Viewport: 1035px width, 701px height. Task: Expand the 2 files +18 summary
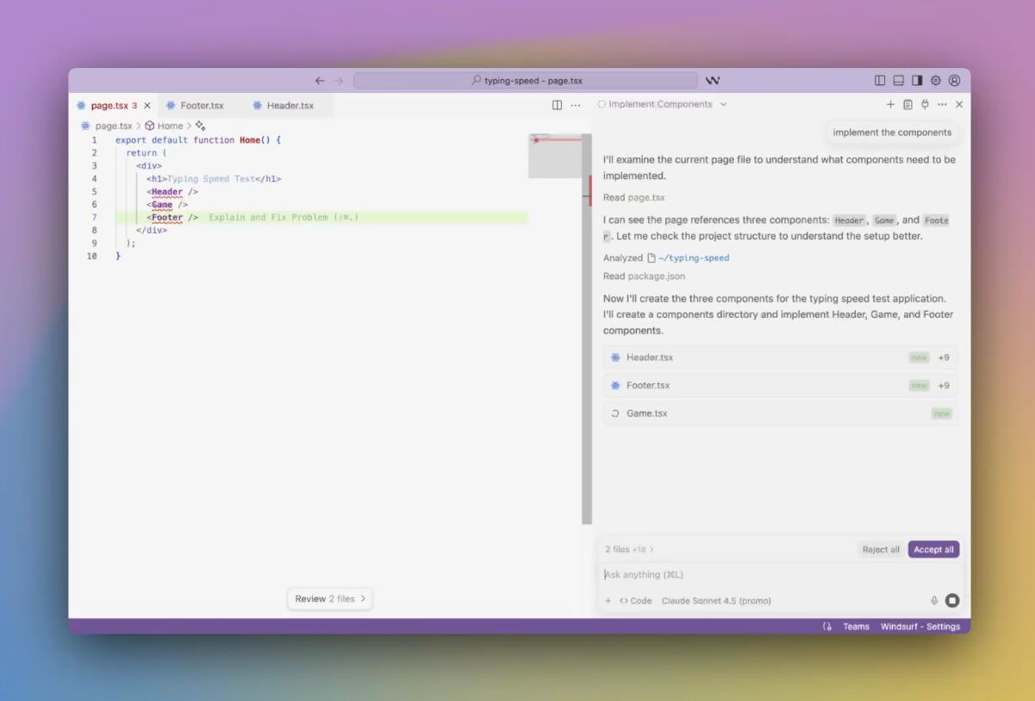pos(629,549)
